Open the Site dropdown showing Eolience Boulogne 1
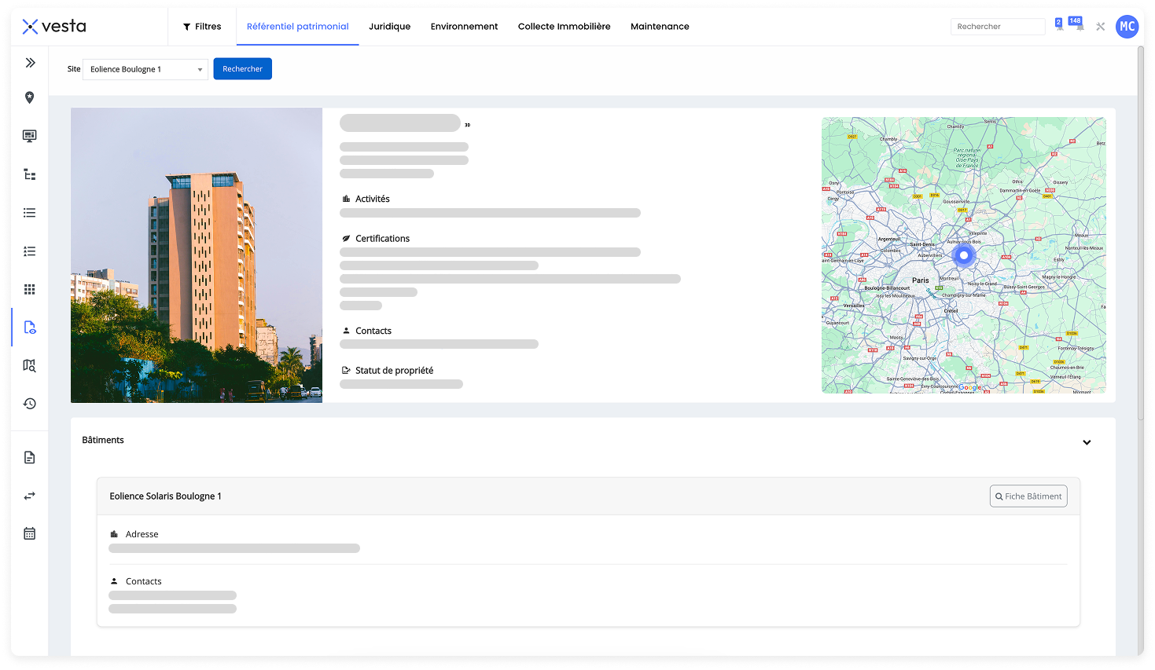This screenshot has height=670, width=1155. coord(145,69)
